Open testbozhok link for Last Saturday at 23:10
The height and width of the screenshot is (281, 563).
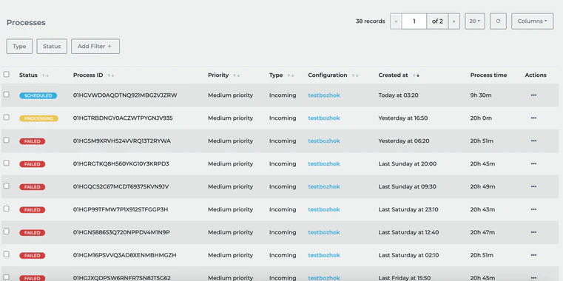(x=324, y=209)
